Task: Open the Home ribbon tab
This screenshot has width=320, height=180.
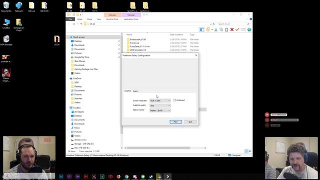Action: click(80, 19)
